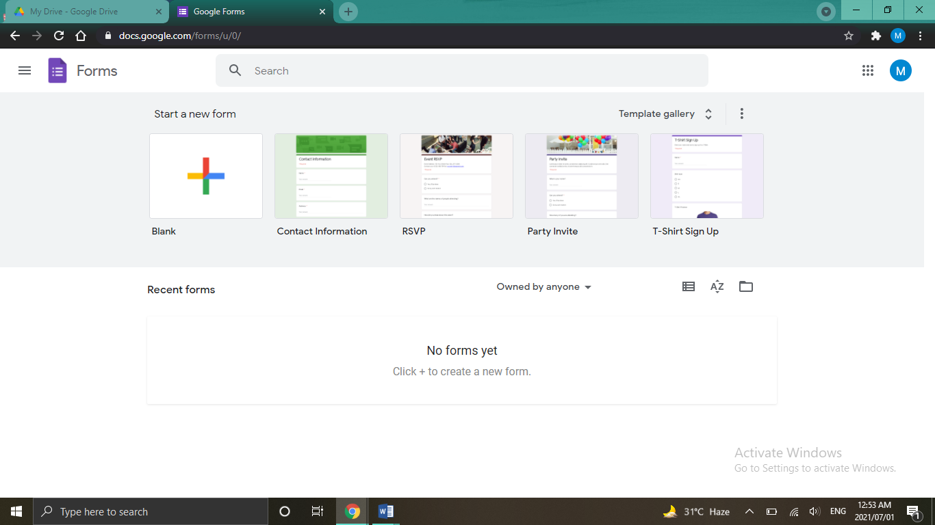The width and height of the screenshot is (935, 525).
Task: Open the notification center icon
Action: pos(913,511)
